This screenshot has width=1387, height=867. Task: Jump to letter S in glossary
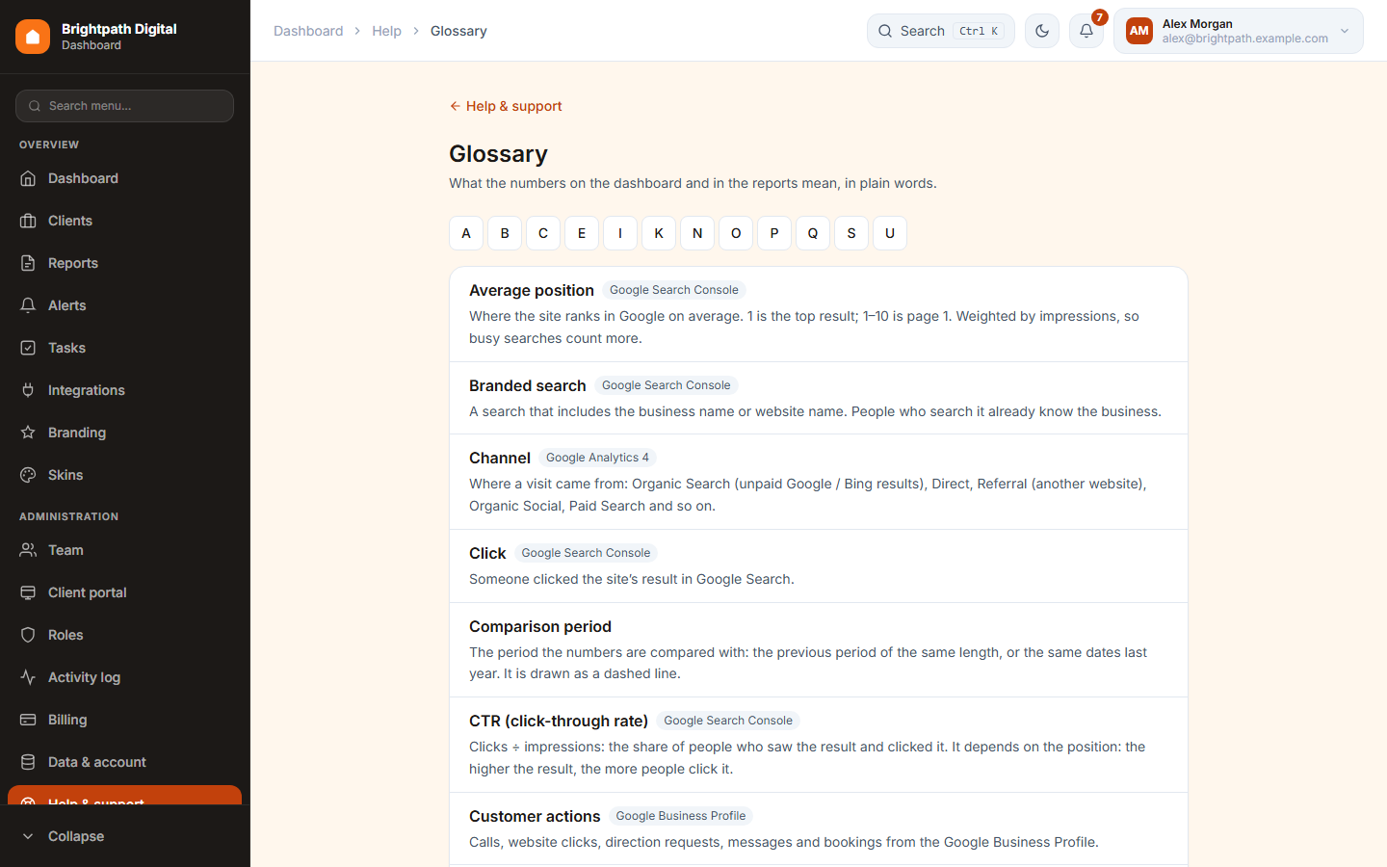[851, 233]
